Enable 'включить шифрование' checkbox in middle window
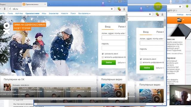Screen dimensions: 191x107 coord(141,62)
